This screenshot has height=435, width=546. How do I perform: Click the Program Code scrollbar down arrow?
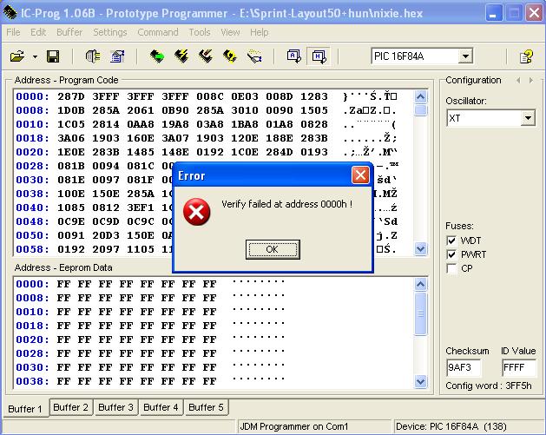(421, 248)
